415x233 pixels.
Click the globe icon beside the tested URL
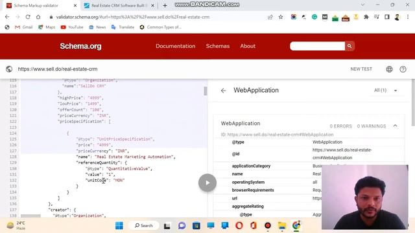9,69
